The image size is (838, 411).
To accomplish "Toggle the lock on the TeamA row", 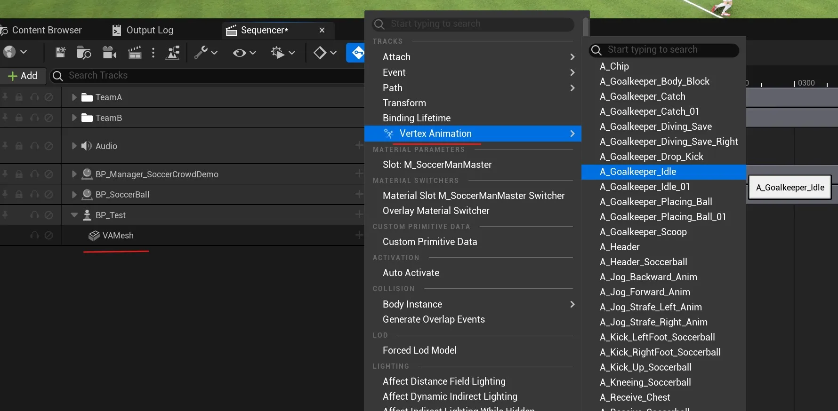I will 19,97.
